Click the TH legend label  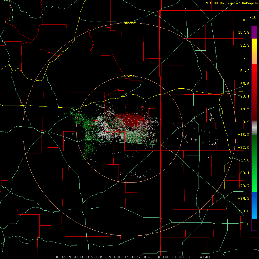pos(247,224)
